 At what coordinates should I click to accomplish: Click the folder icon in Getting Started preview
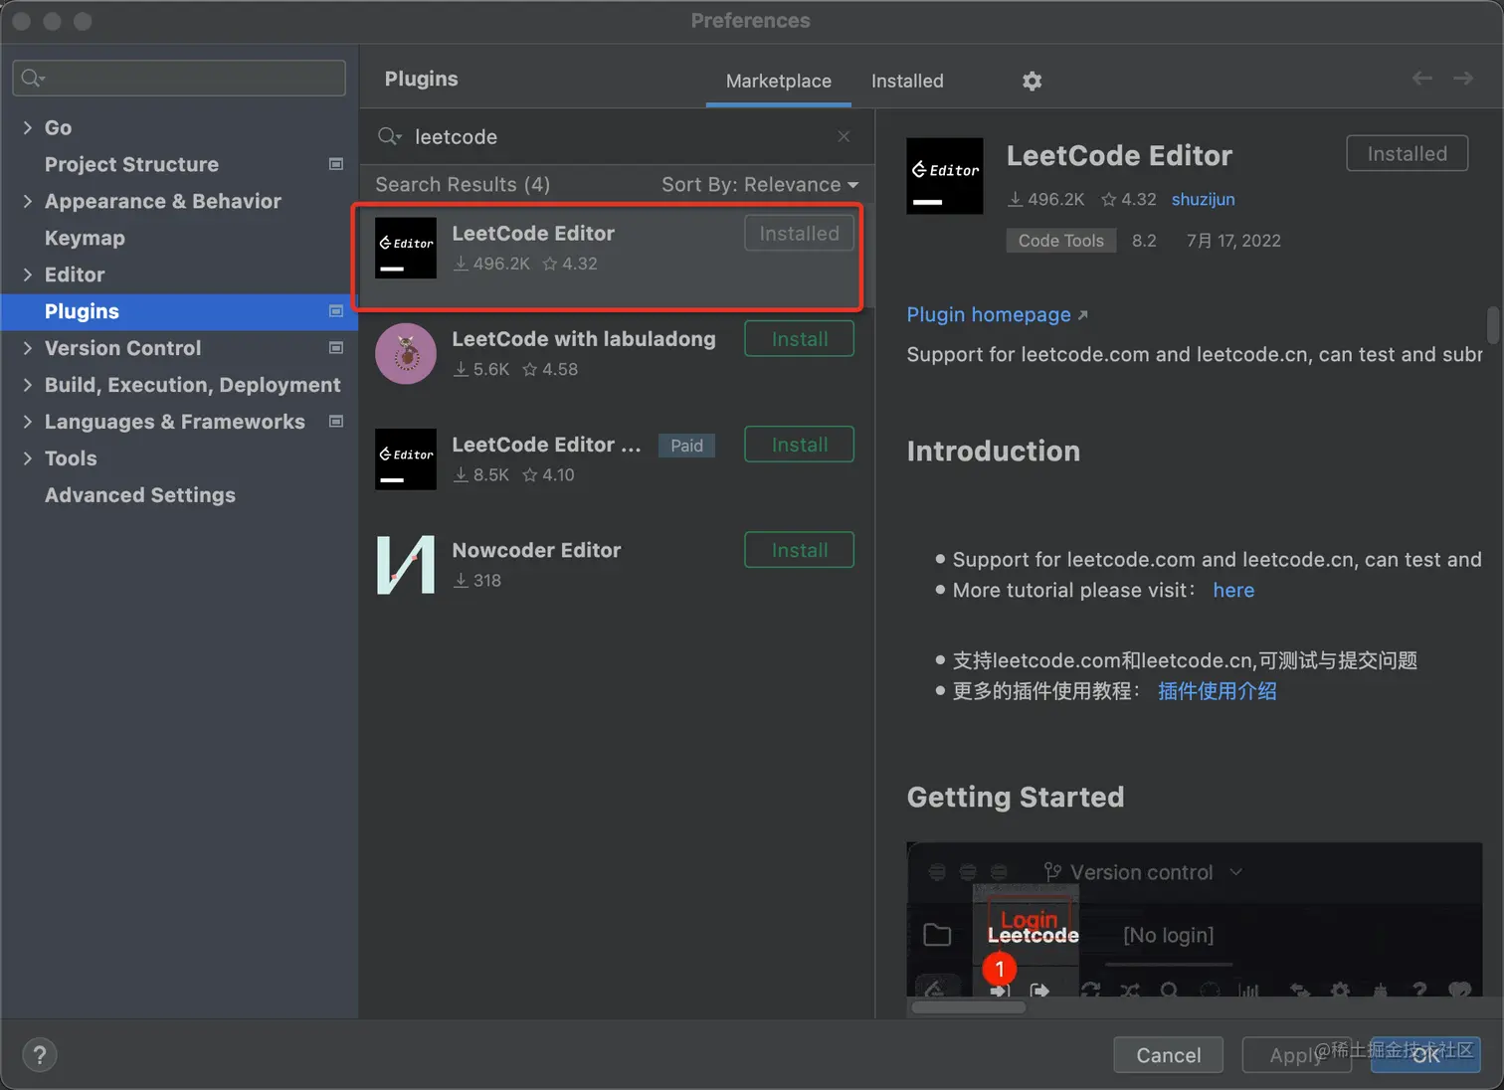point(937,935)
